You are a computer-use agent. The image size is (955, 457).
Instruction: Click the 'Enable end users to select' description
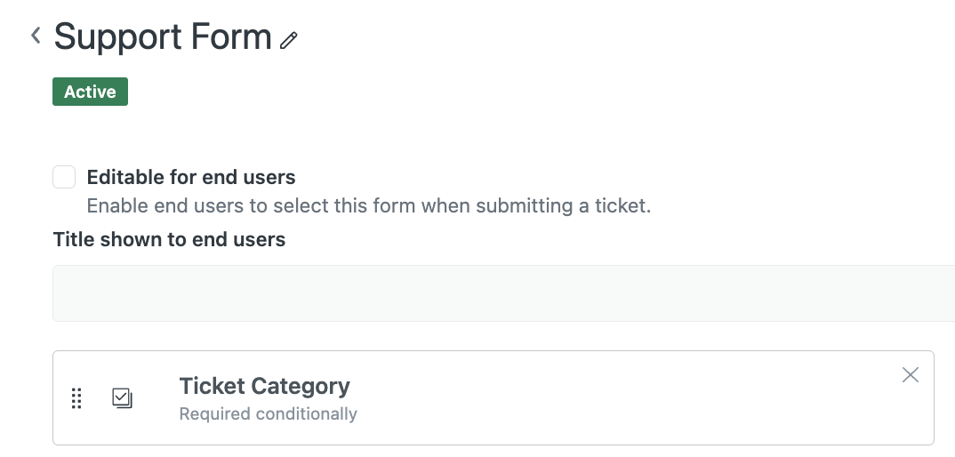368,206
